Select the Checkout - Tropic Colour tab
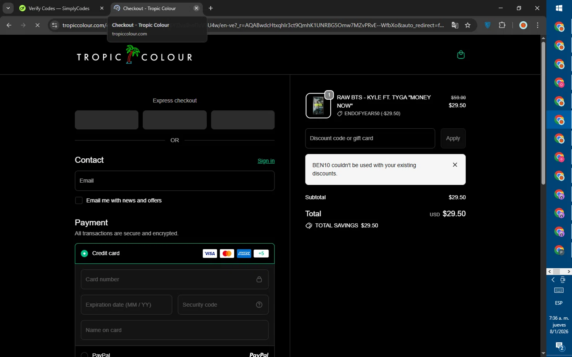 point(149,8)
